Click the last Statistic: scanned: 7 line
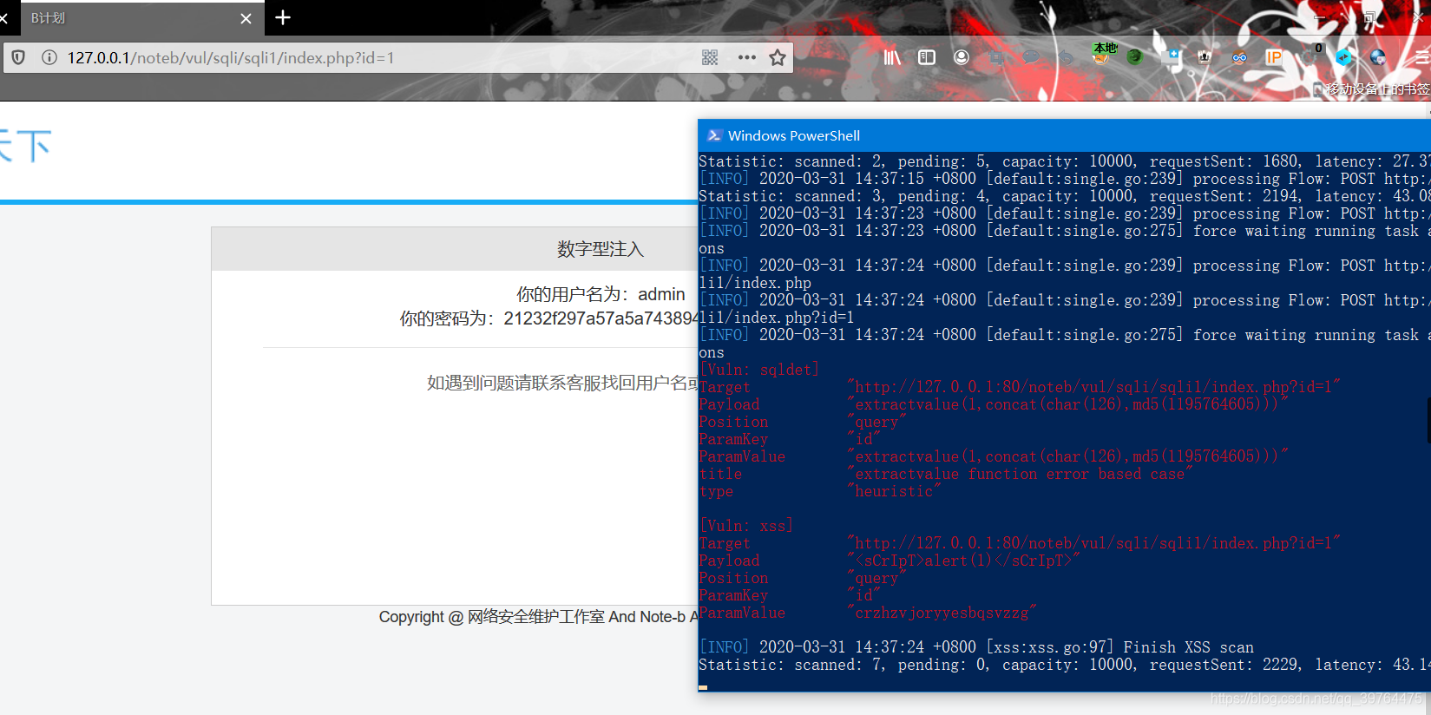Image resolution: width=1431 pixels, height=715 pixels. click(1065, 665)
